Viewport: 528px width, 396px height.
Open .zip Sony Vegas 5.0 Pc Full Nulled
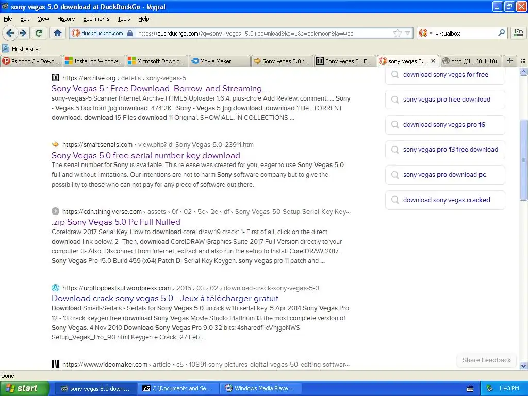[x=116, y=222]
